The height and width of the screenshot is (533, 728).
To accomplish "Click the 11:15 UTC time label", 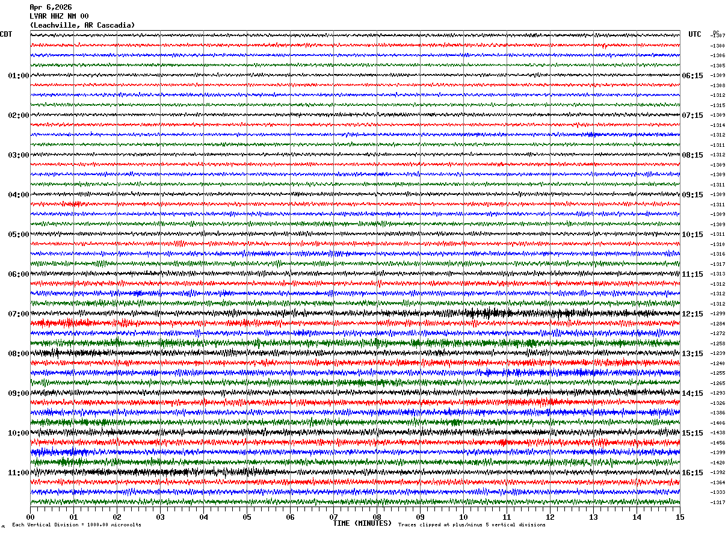I will 693,274.
